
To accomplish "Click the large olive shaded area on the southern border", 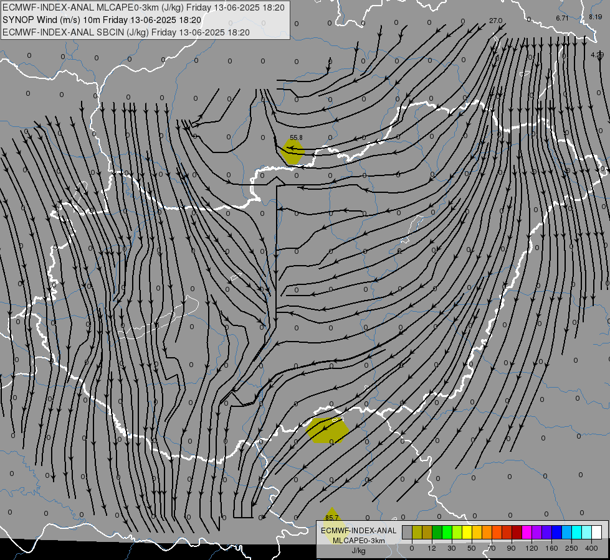I will coord(327,431).
